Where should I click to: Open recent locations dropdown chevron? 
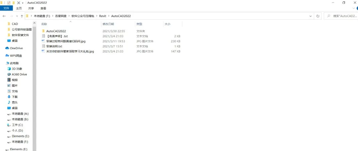tap(17, 16)
